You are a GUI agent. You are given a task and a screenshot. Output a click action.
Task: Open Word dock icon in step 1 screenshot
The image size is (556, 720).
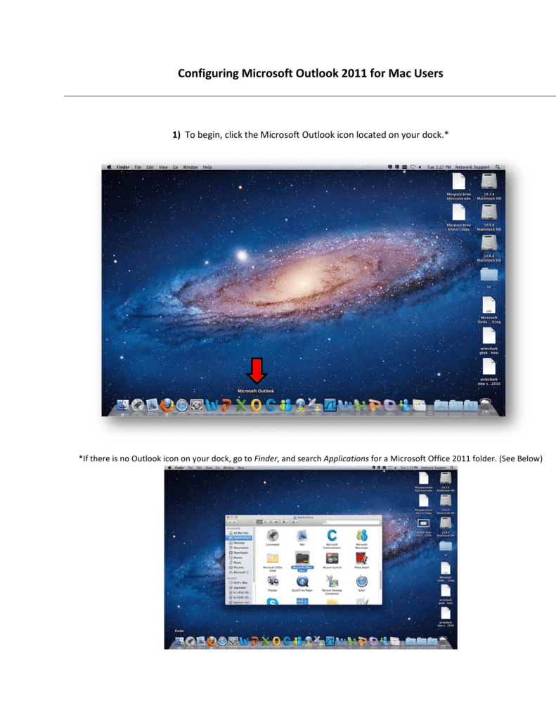[212, 405]
